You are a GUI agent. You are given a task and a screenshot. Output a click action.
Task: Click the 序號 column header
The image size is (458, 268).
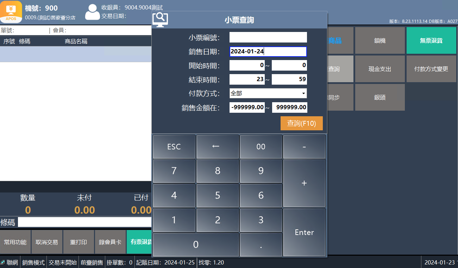point(9,41)
